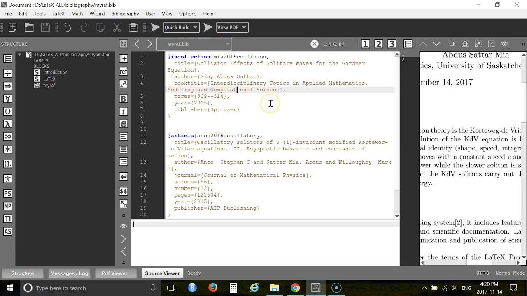The height and width of the screenshot is (296, 527).
Task: Zoom out the PDF viewer
Action: pyautogui.click(x=491, y=44)
